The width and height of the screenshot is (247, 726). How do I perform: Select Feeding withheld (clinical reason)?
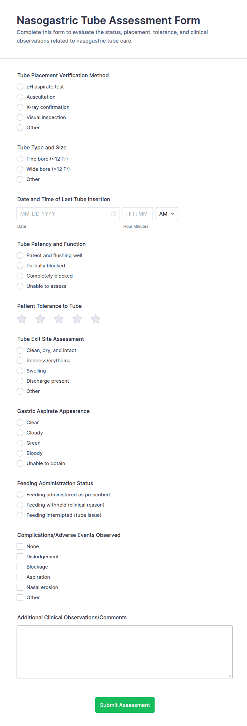(x=20, y=505)
